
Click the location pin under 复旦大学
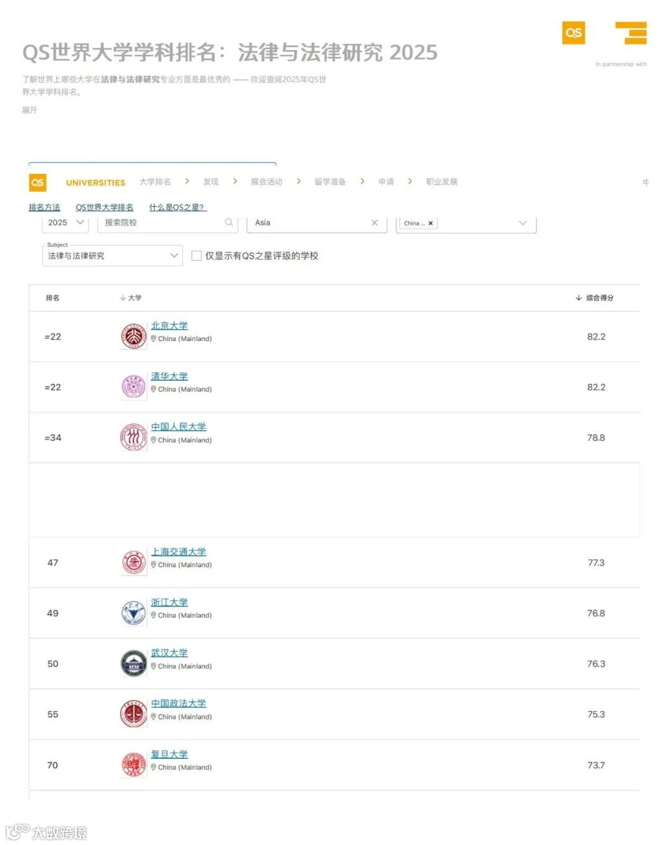point(154,767)
